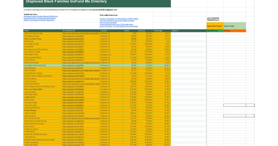Select the Davon and Grandma name cell
This screenshot has height=146, width=278.
42,84
